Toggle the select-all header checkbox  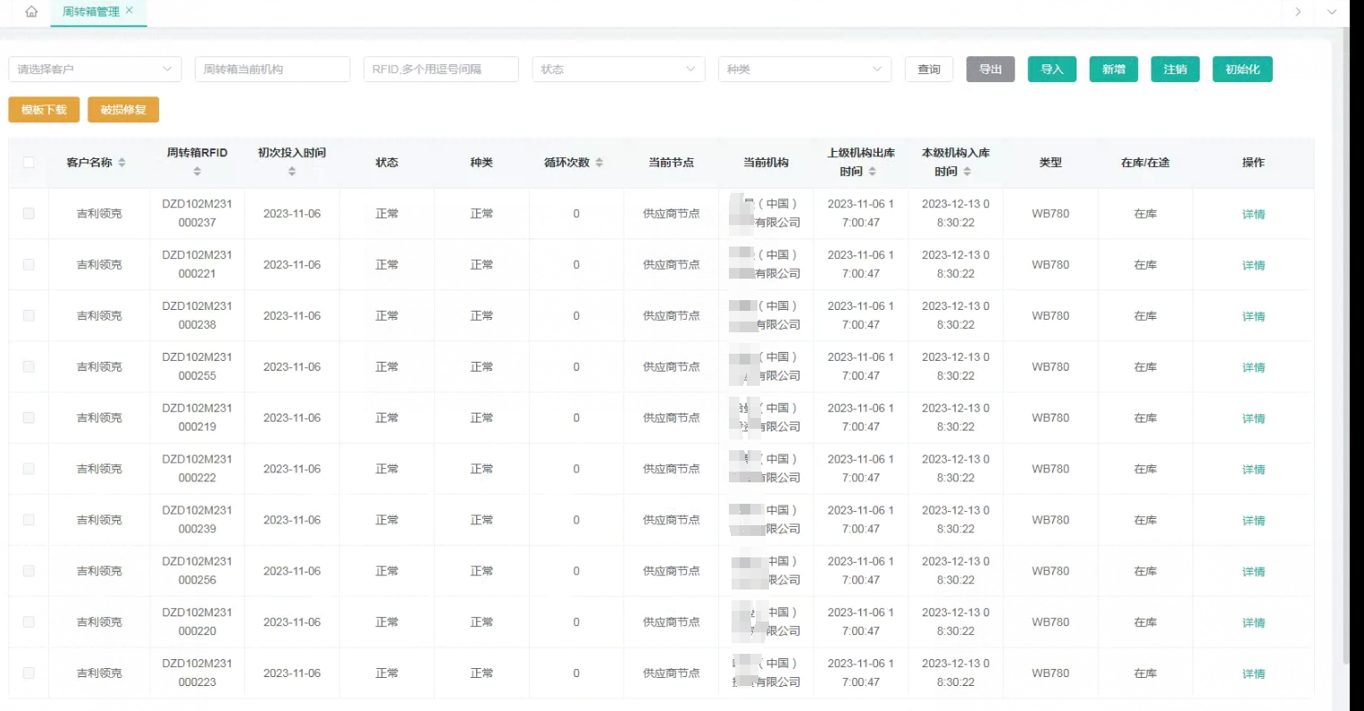click(x=29, y=163)
